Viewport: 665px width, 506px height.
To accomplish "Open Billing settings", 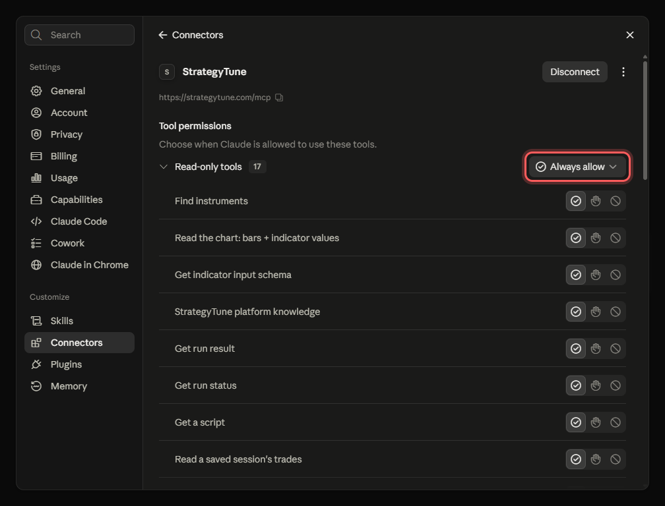I will pos(79,156).
